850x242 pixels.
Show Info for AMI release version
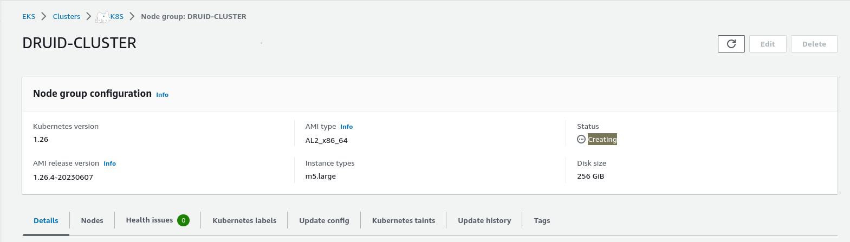coord(109,163)
